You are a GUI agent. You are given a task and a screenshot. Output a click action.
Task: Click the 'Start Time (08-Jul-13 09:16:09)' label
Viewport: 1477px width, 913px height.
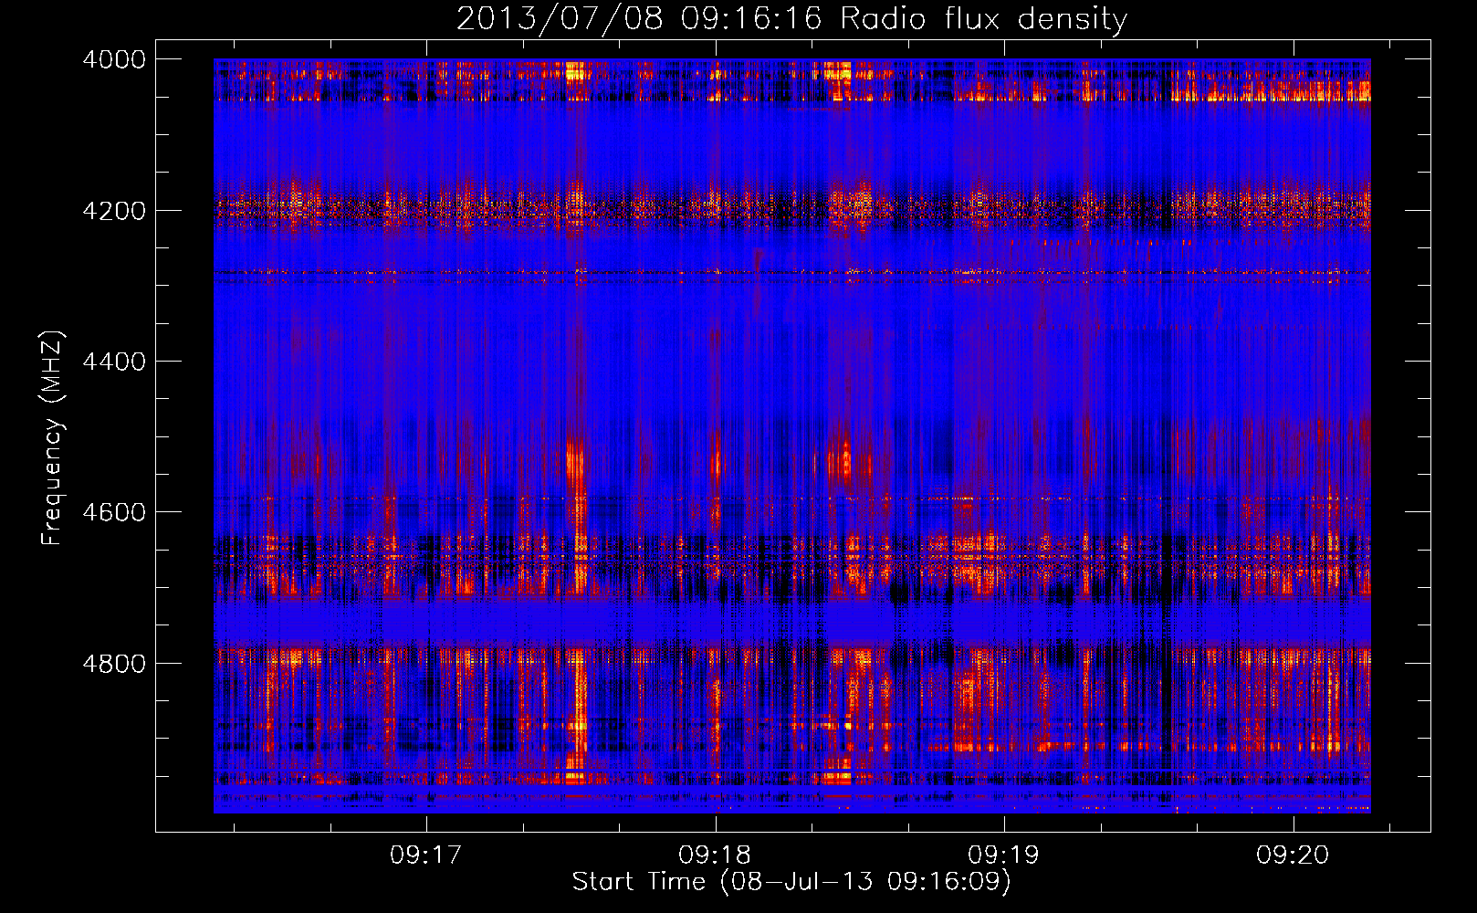click(x=791, y=882)
